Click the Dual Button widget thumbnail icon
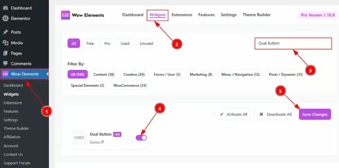The image size is (339, 168). (x=79, y=137)
